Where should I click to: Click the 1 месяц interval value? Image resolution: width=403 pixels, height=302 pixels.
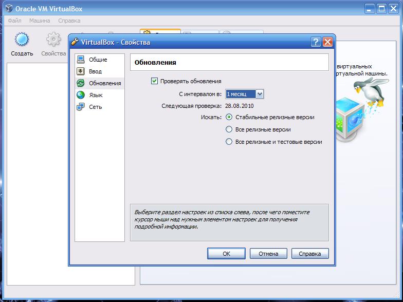pos(241,94)
